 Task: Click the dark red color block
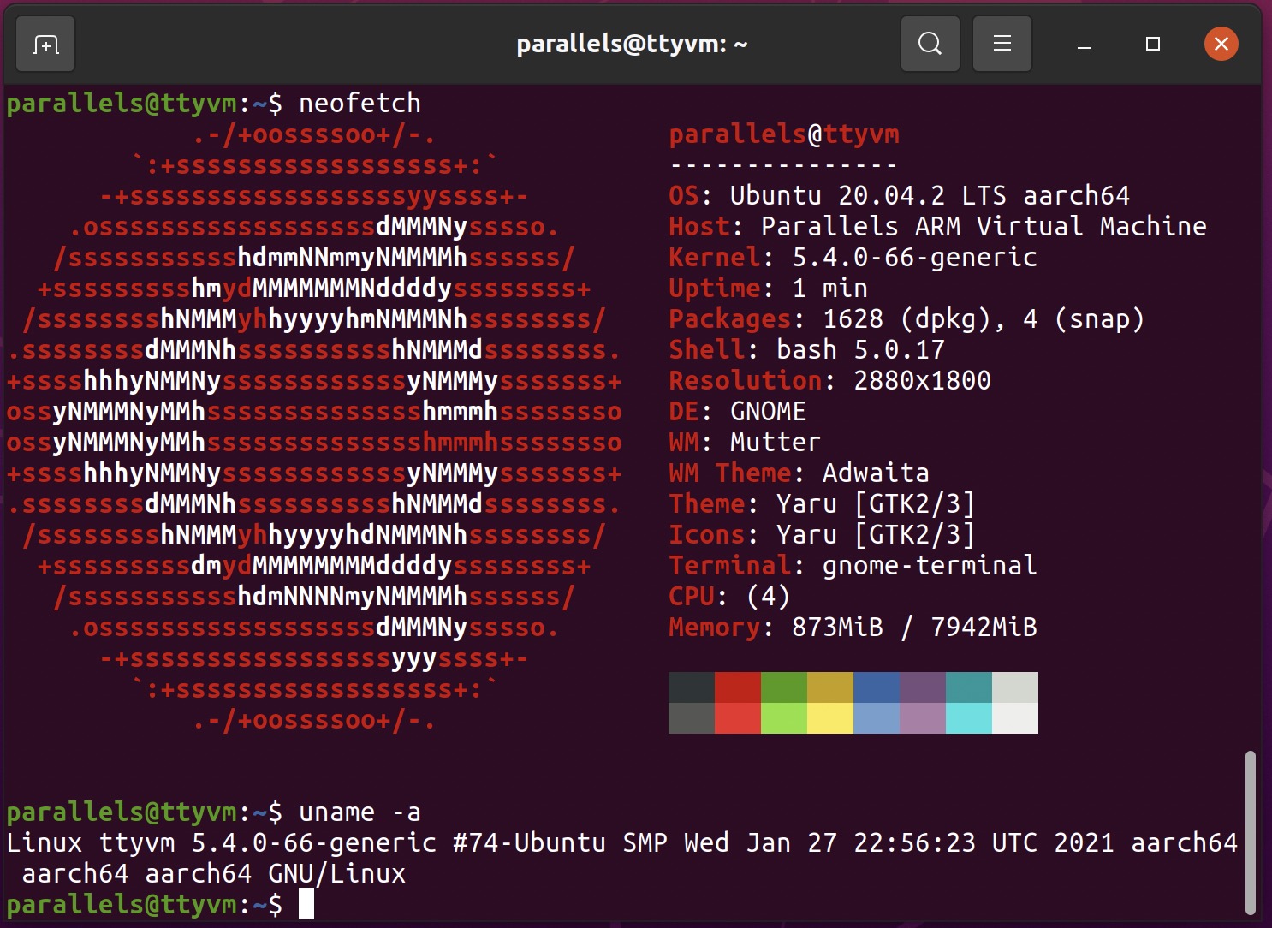738,687
